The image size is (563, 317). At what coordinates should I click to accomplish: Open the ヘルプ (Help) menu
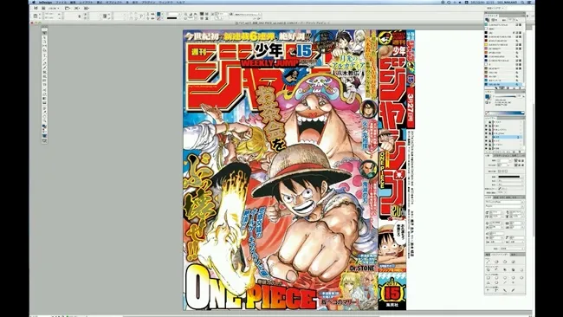181,2
